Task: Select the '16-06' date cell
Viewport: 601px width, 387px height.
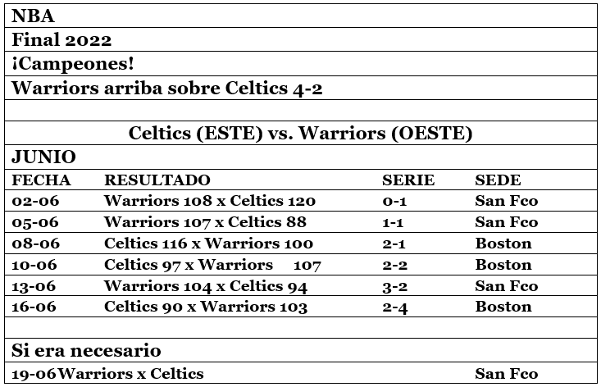Action: coord(36,307)
